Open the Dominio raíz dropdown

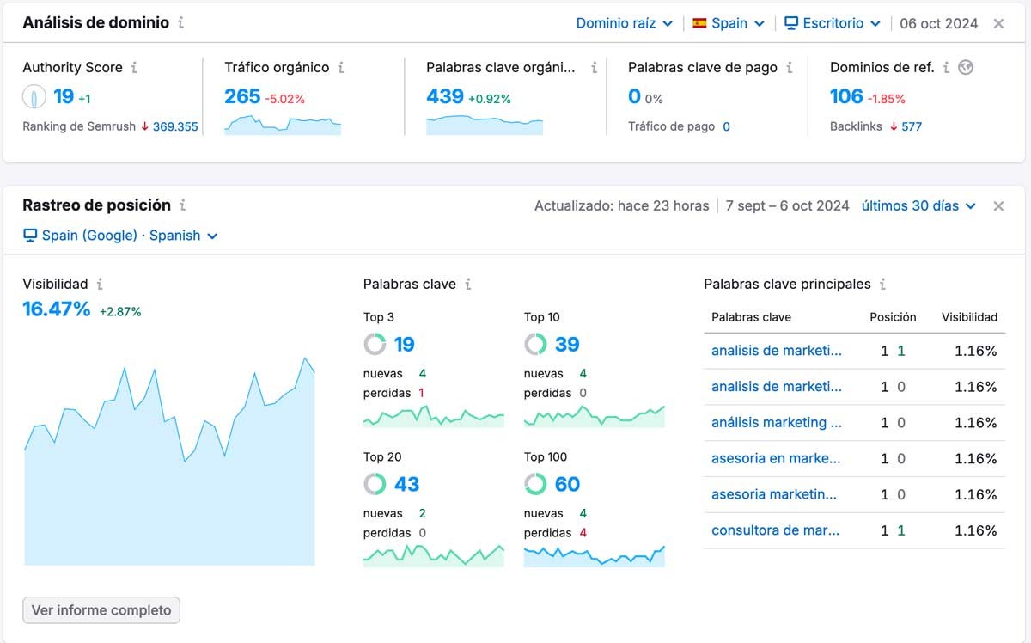(x=624, y=23)
